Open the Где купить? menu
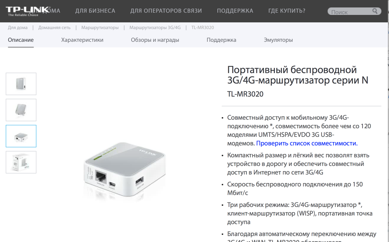This screenshot has height=242, width=389. tap(287, 11)
